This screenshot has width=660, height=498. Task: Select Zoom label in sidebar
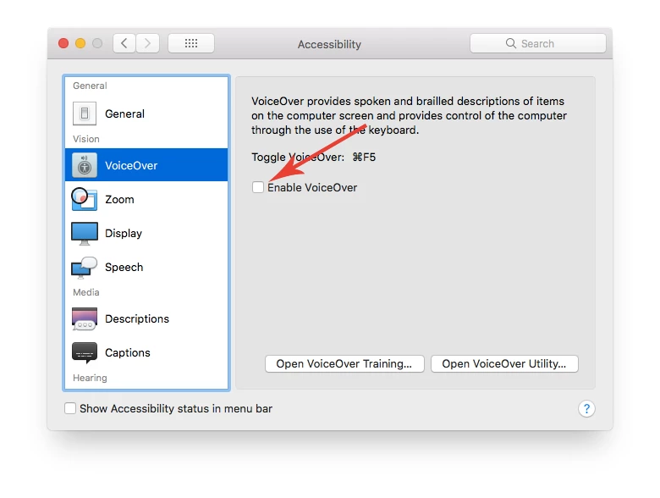point(119,199)
